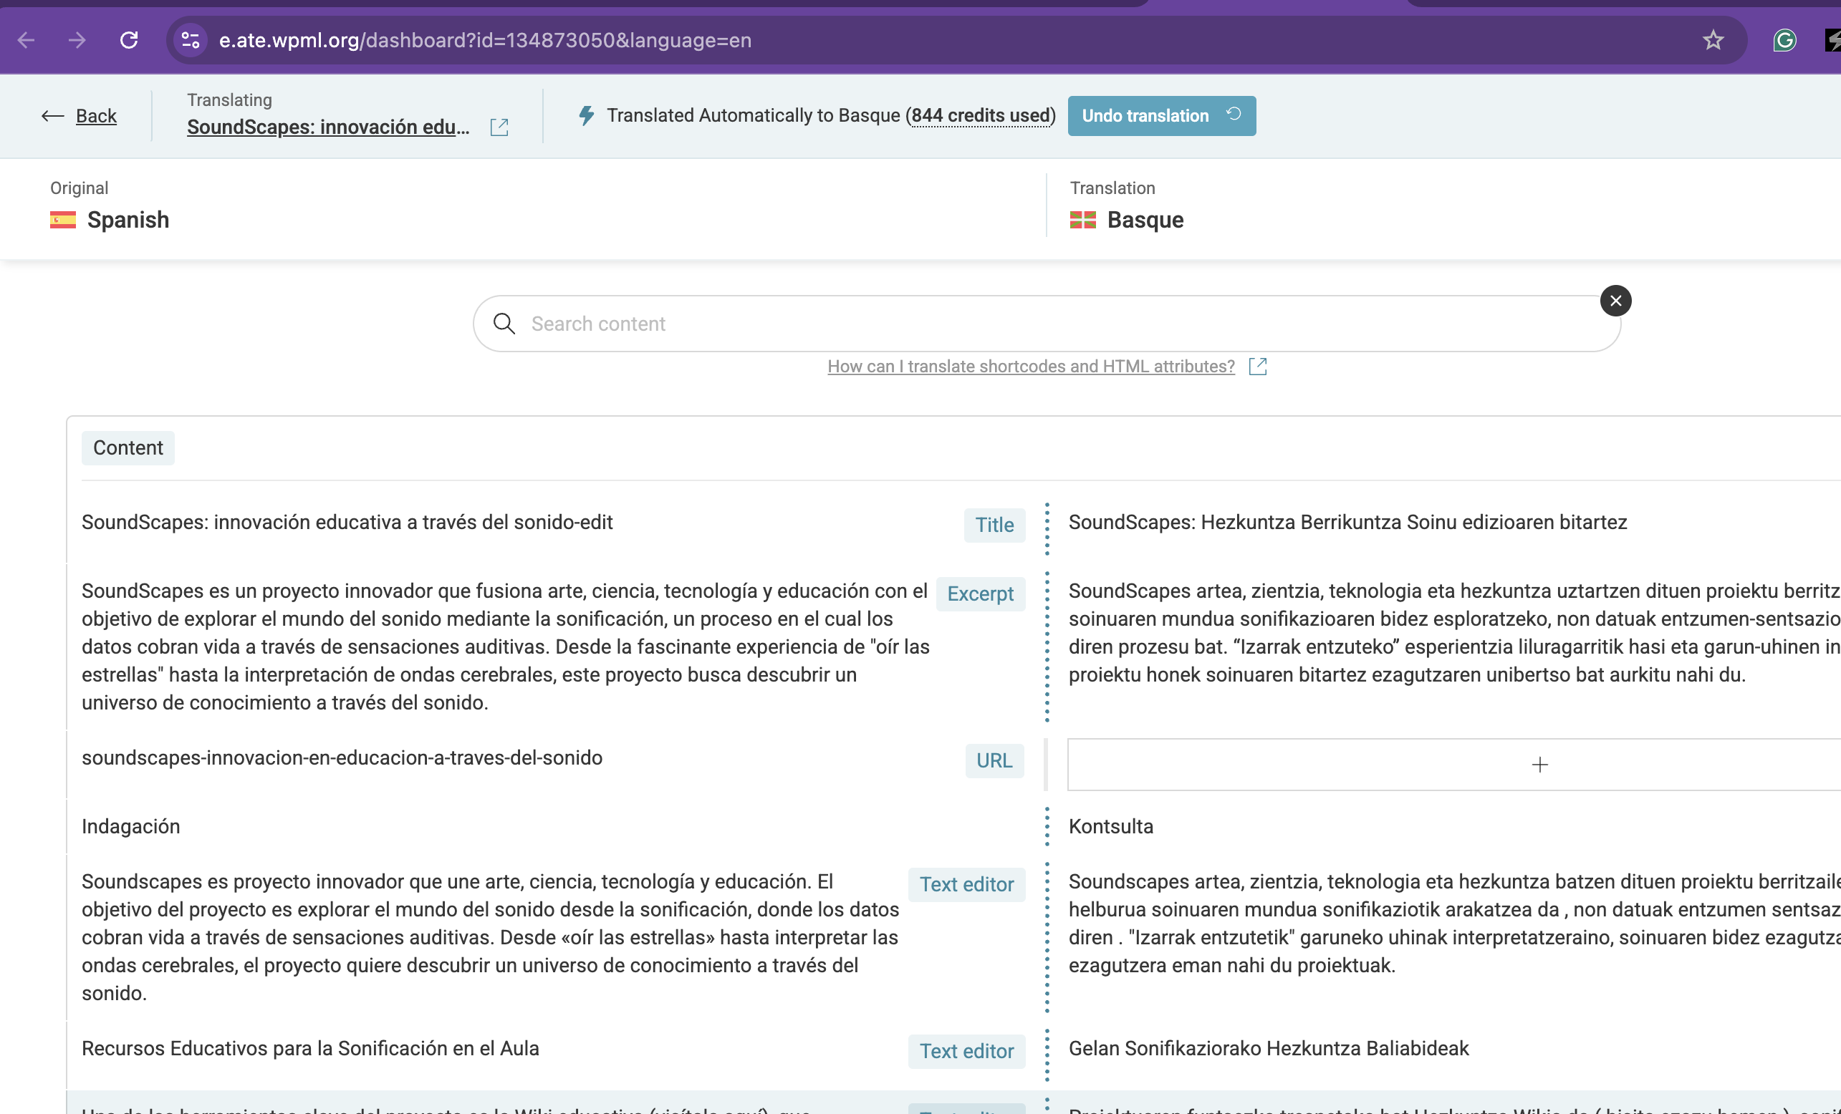This screenshot has width=1841, height=1114.
Task: Click the browser back arrow
Action: point(27,39)
